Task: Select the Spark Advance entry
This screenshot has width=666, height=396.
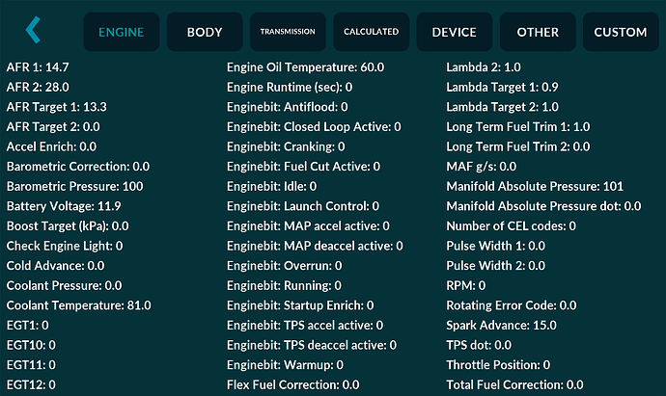Action: pos(501,326)
